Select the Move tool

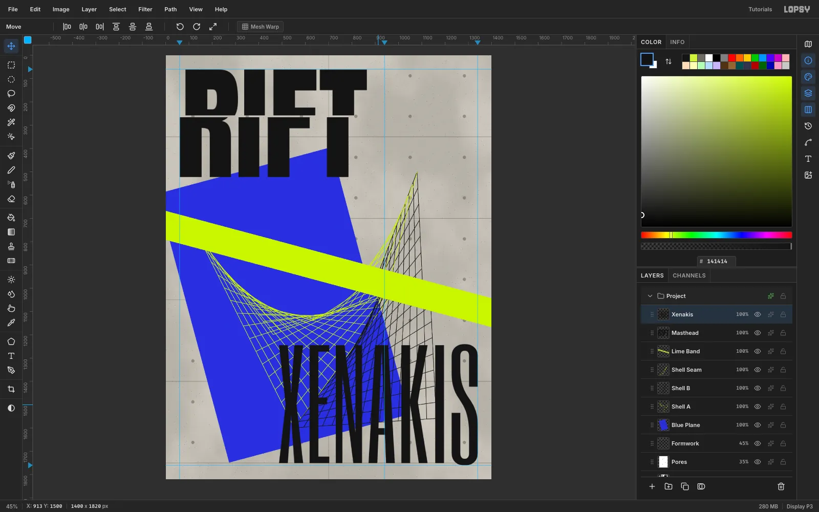click(x=11, y=46)
